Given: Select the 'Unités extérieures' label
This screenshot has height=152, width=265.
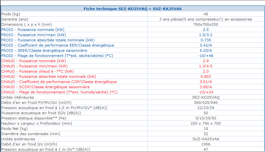Looking at the screenshot, I should point(18,139).
